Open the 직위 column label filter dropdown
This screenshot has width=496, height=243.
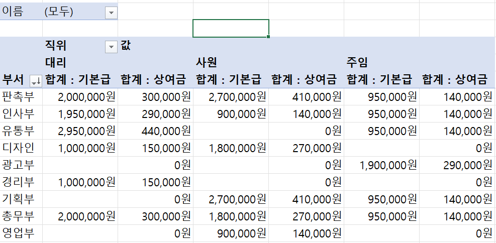tap(111, 47)
